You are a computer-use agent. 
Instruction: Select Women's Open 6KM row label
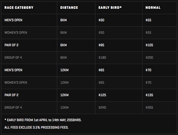click(16, 33)
